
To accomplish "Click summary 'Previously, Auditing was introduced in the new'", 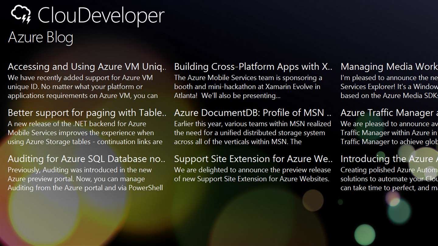I will [80, 170].
